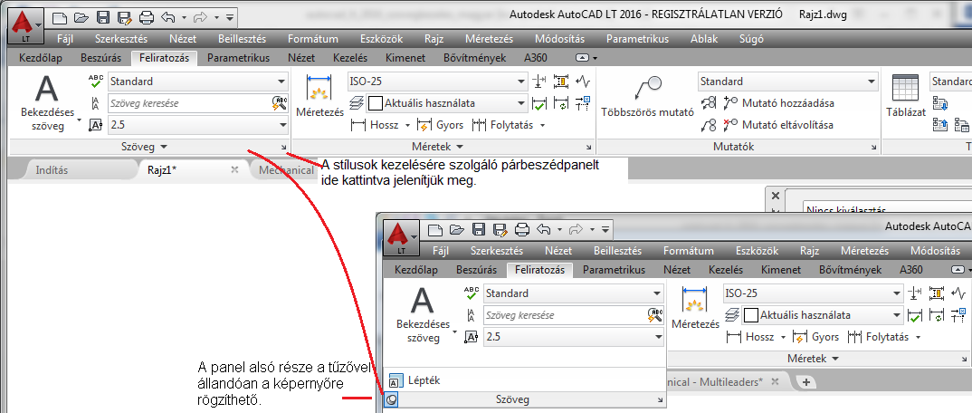Click Táblázat table button
The height and width of the screenshot is (413, 972).
point(905,96)
